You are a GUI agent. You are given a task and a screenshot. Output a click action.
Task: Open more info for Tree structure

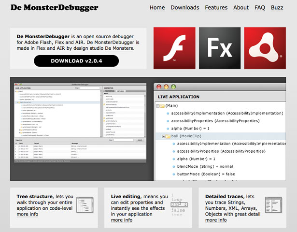tap(27, 214)
